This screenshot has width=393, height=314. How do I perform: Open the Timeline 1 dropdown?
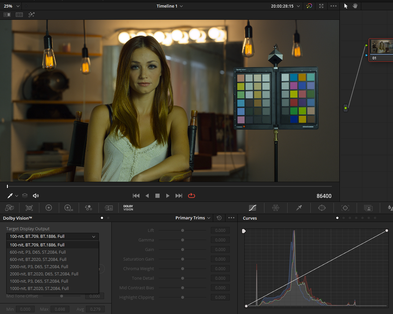pos(170,6)
